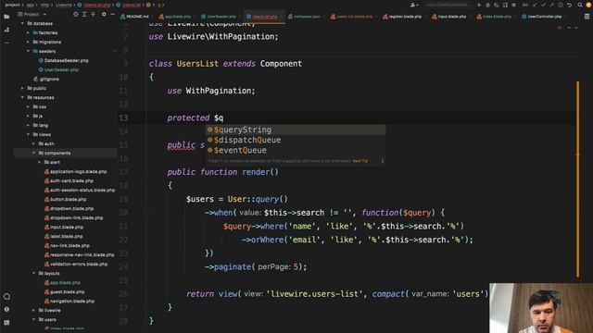
Task: Click the folder icon on left tool strip
Action: (6, 17)
